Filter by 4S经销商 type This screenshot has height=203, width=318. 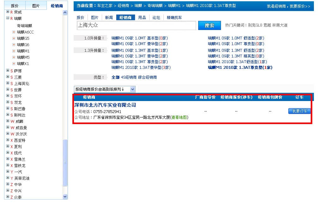click(129, 77)
